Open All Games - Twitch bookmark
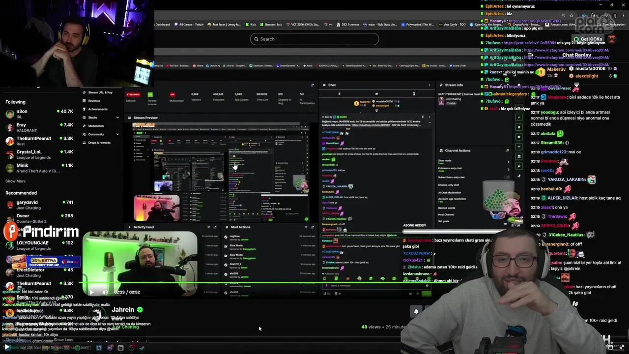The image size is (629, 354). pos(189,24)
